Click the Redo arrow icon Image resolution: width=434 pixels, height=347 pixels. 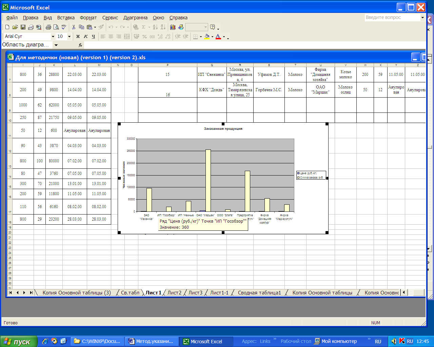(122, 27)
